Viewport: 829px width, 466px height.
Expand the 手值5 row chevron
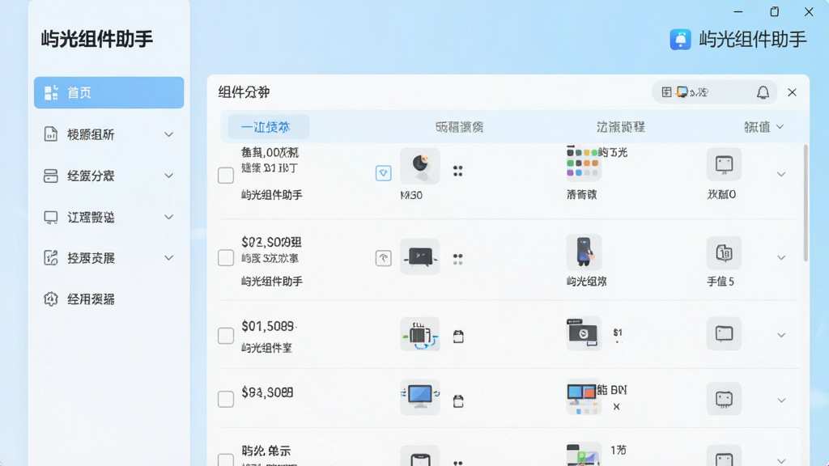coord(781,257)
